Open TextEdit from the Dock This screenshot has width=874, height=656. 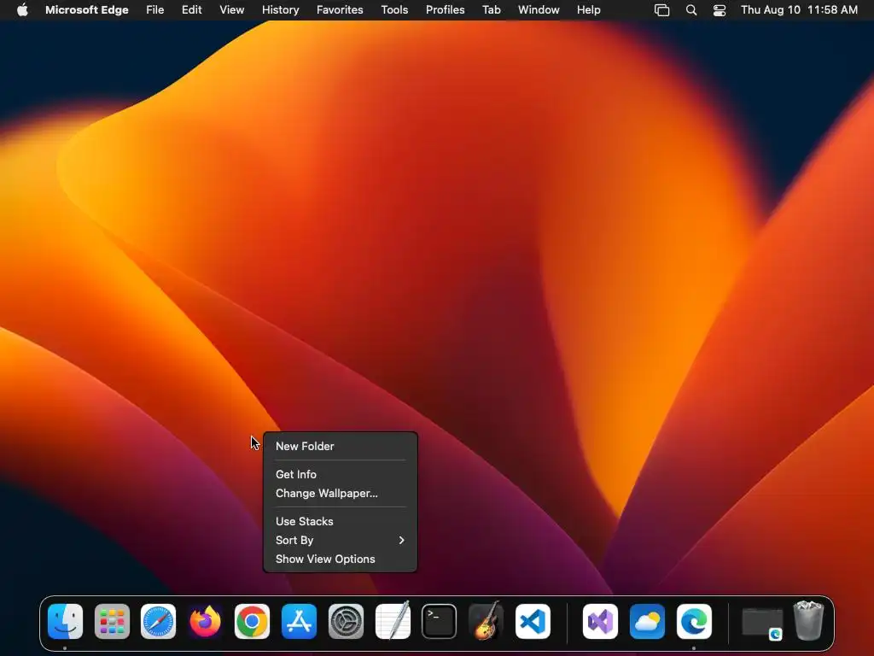[393, 620]
